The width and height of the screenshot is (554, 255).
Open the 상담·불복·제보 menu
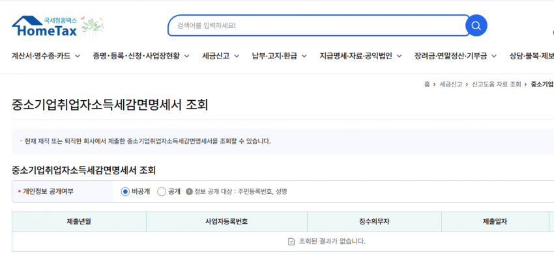click(531, 56)
